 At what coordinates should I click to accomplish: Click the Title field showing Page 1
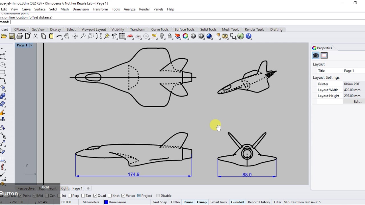[x=354, y=71]
